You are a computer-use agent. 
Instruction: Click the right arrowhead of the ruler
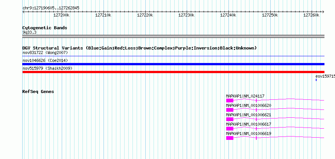click(323, 12)
